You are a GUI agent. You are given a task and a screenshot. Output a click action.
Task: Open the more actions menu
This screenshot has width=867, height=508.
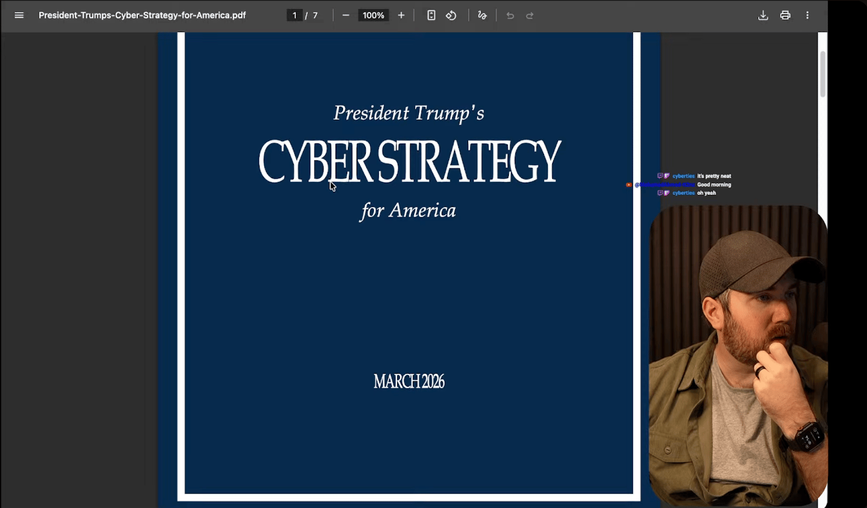click(807, 15)
